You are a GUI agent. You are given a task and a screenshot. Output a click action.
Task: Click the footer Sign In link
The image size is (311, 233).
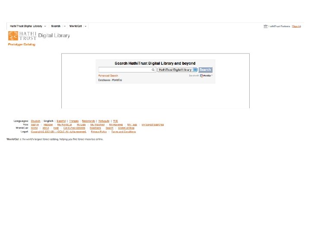(x=35, y=125)
